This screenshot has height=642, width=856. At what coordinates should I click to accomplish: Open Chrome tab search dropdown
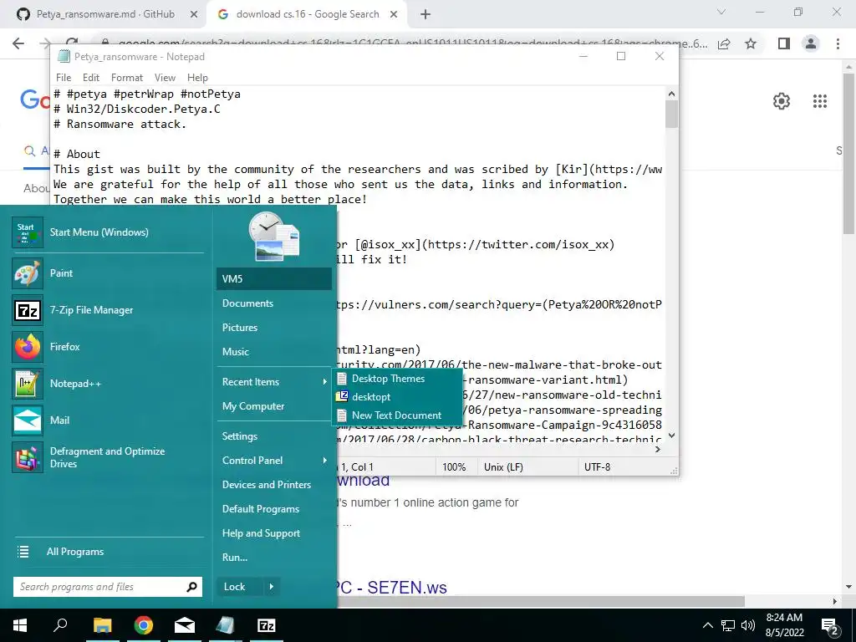click(x=721, y=12)
